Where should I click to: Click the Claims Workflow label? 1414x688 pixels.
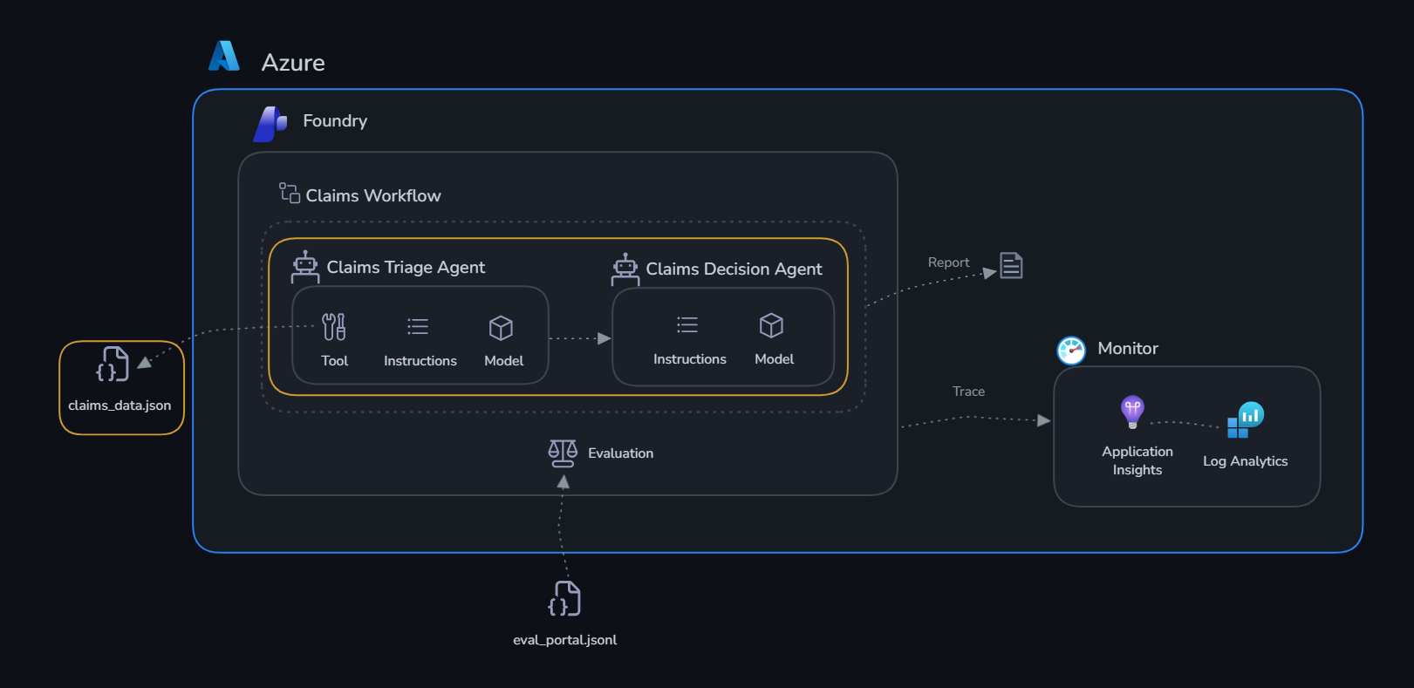[373, 196]
